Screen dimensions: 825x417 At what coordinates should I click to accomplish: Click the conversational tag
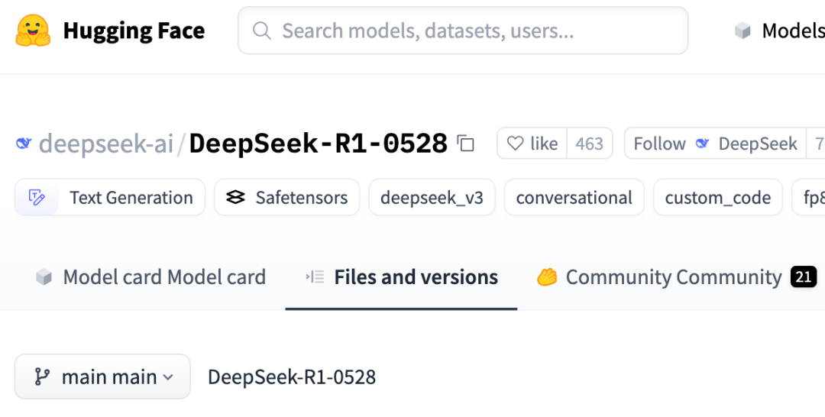point(574,197)
